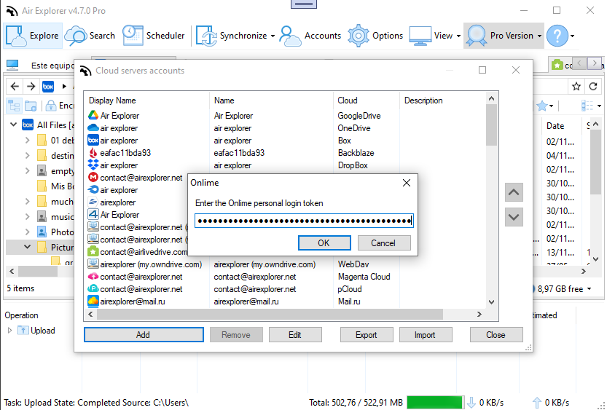The width and height of the screenshot is (607, 410).
Task: Click Cancel in the Onlime dialog
Action: click(x=383, y=243)
